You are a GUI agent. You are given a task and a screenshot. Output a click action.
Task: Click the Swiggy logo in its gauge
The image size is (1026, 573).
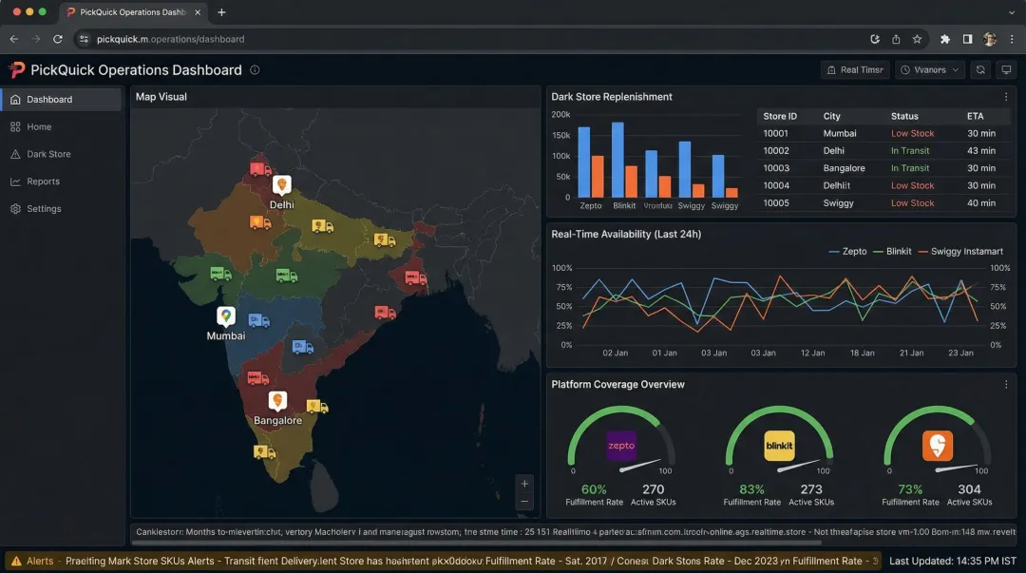tap(936, 444)
